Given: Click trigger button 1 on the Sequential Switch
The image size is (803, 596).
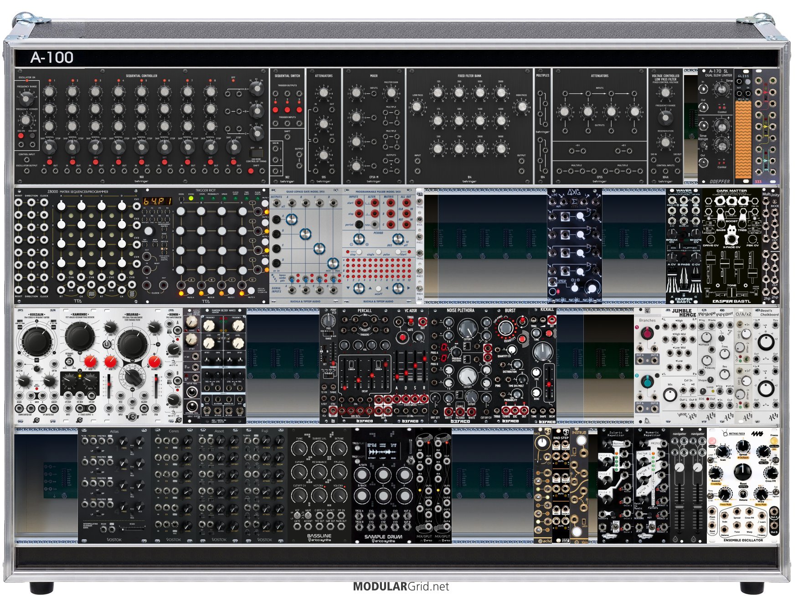Looking at the screenshot, I should (275, 110).
